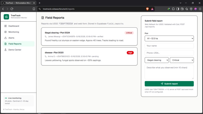
Task: Click the Brave Shields lion icon
Action: (x=147, y=9)
